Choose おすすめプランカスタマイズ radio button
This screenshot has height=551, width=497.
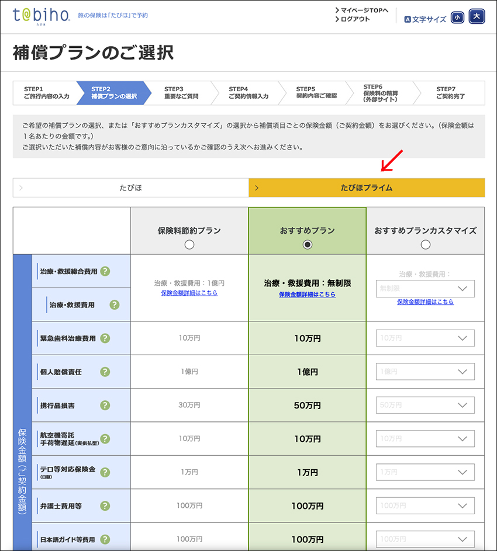(425, 245)
